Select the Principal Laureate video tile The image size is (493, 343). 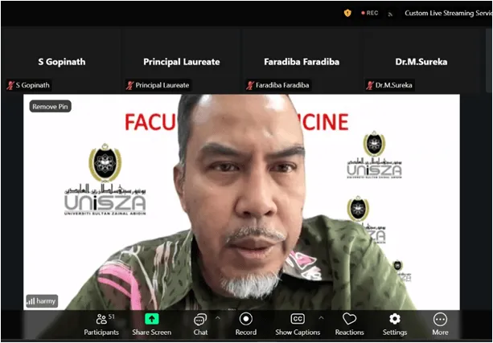click(182, 60)
